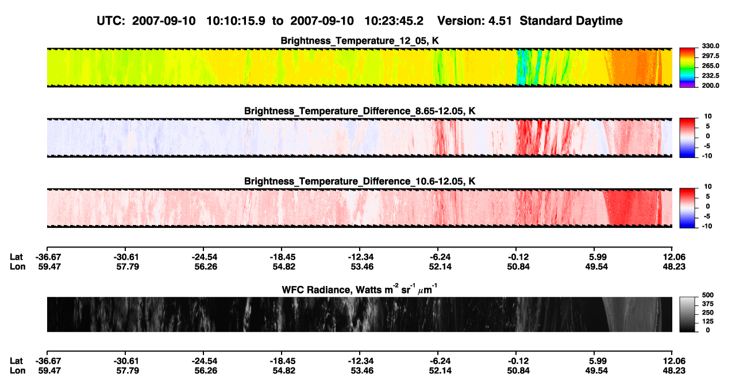Open the 10.6-12.05 difference image strip

click(359, 208)
